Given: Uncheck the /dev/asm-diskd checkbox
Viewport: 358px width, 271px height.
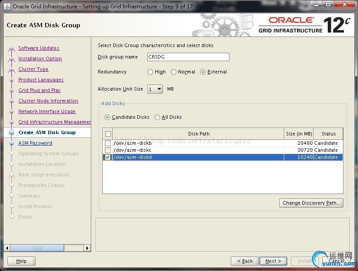Looking at the screenshot, I should [x=107, y=157].
